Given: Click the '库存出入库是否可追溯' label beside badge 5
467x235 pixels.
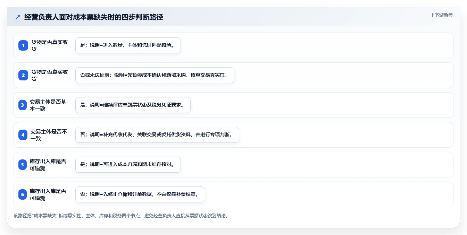Looking at the screenshot, I should (x=48, y=165).
